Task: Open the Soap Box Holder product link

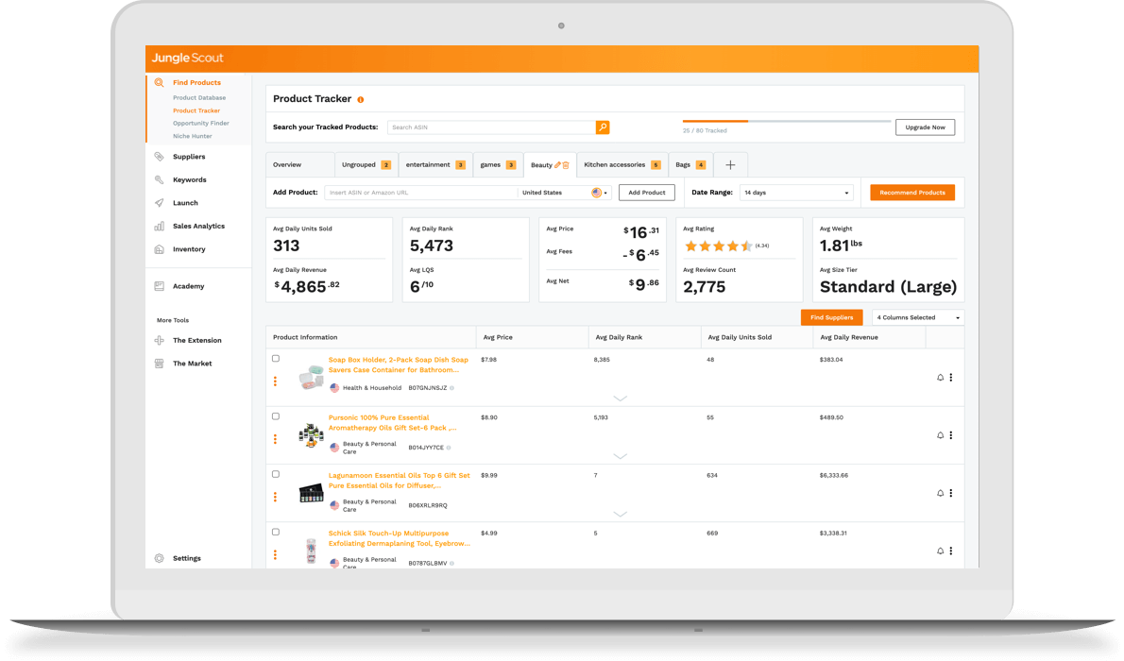Action: click(x=398, y=364)
